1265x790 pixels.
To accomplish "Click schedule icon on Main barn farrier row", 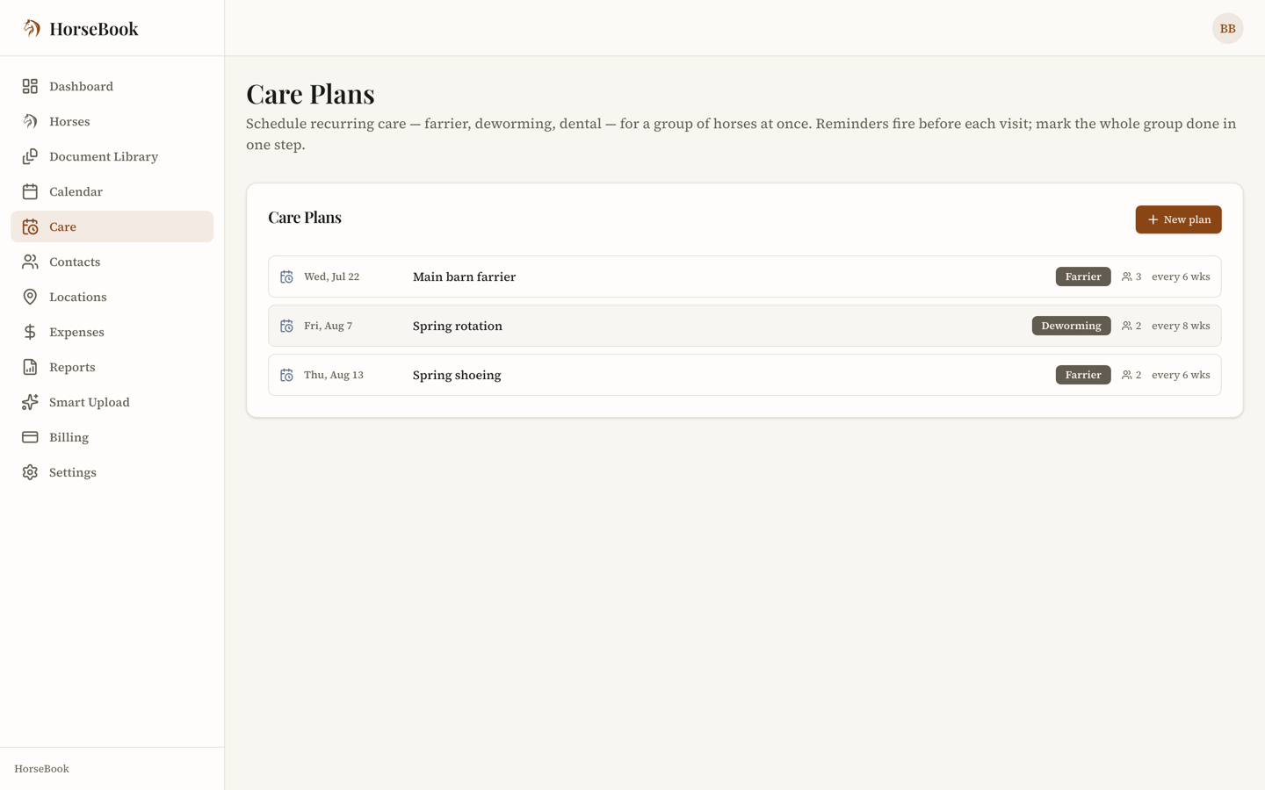I will [286, 276].
